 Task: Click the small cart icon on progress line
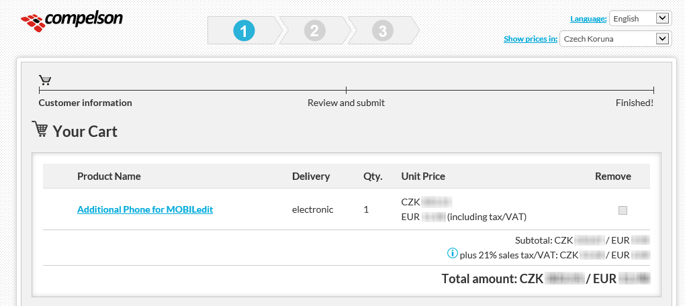pos(45,80)
